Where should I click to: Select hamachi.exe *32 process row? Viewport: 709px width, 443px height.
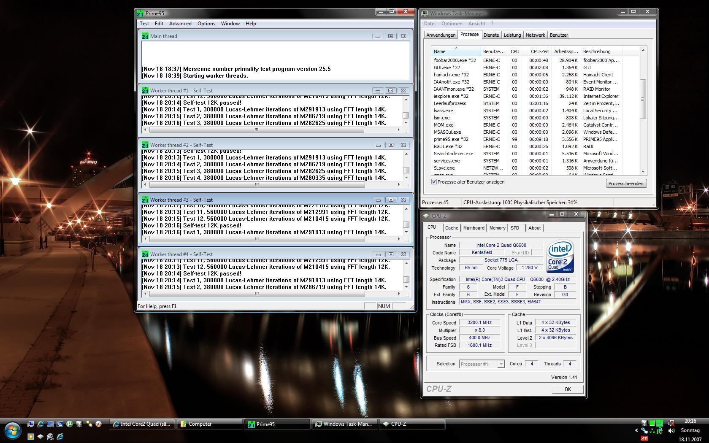pyautogui.click(x=527, y=75)
